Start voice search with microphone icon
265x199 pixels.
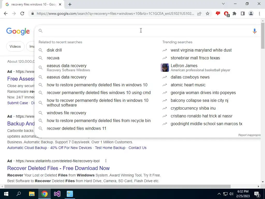point(255,31)
